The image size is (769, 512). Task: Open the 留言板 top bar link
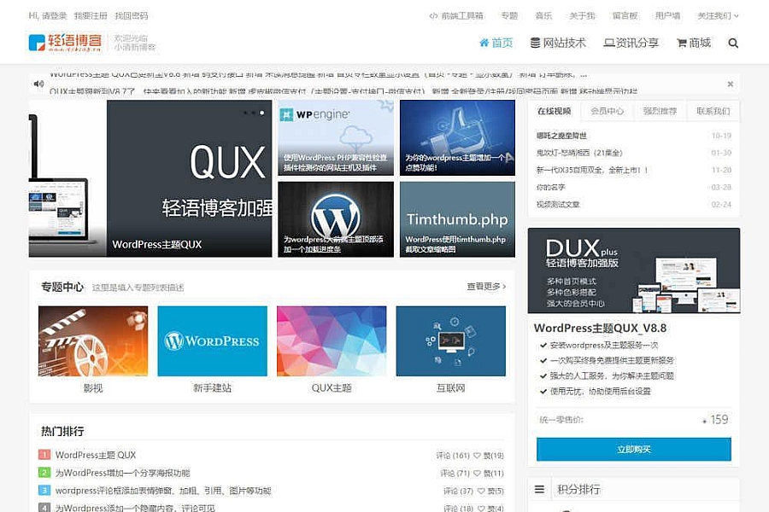[x=625, y=15]
